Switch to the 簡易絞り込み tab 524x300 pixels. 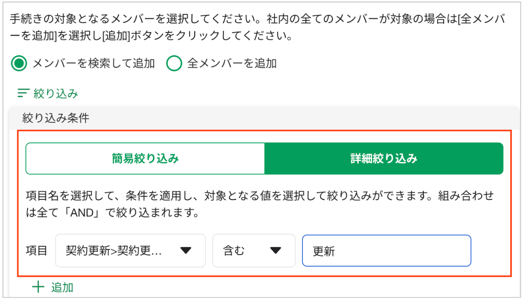145,159
